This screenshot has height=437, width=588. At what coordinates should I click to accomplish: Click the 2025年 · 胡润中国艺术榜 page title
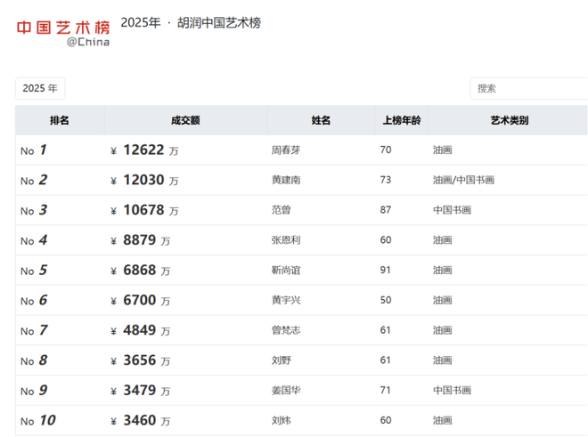(191, 23)
